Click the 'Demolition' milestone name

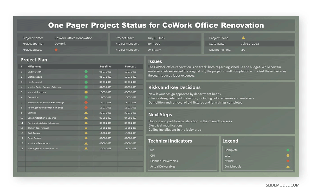point(33,97)
